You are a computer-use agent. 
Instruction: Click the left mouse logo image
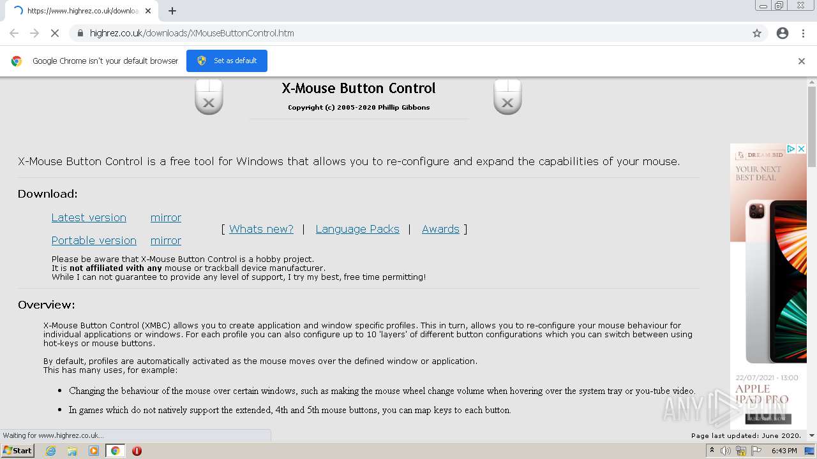(x=209, y=97)
